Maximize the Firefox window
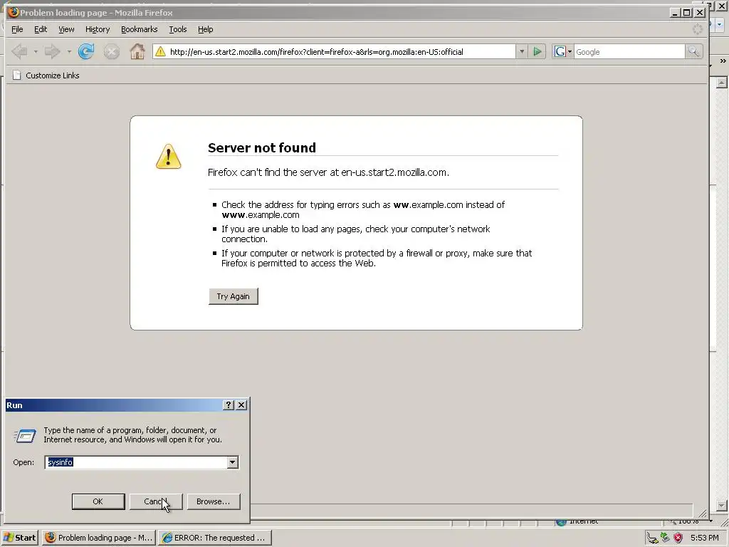 [687, 13]
